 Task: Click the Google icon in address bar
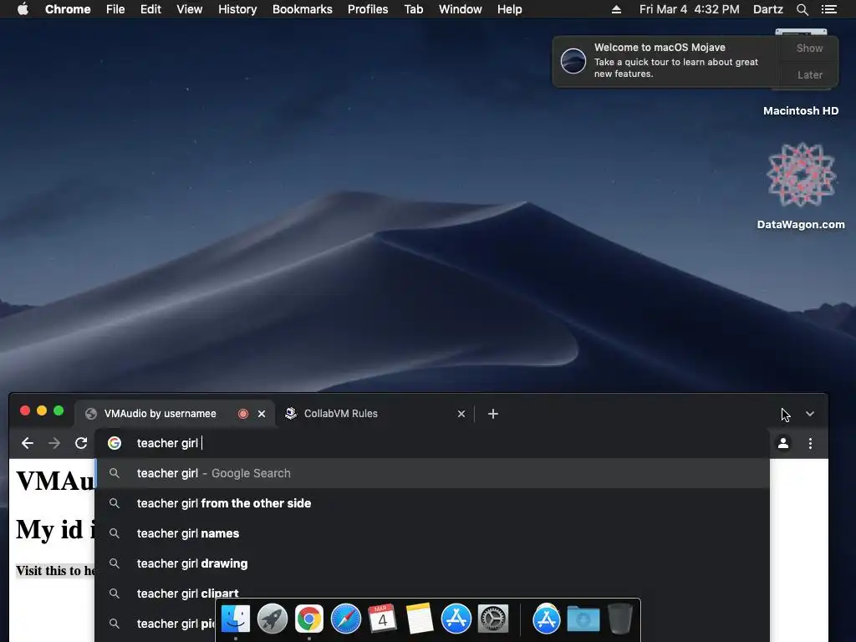[x=114, y=443]
